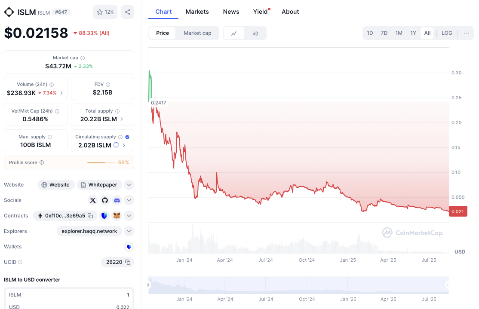Switch to line chart view

(x=234, y=33)
